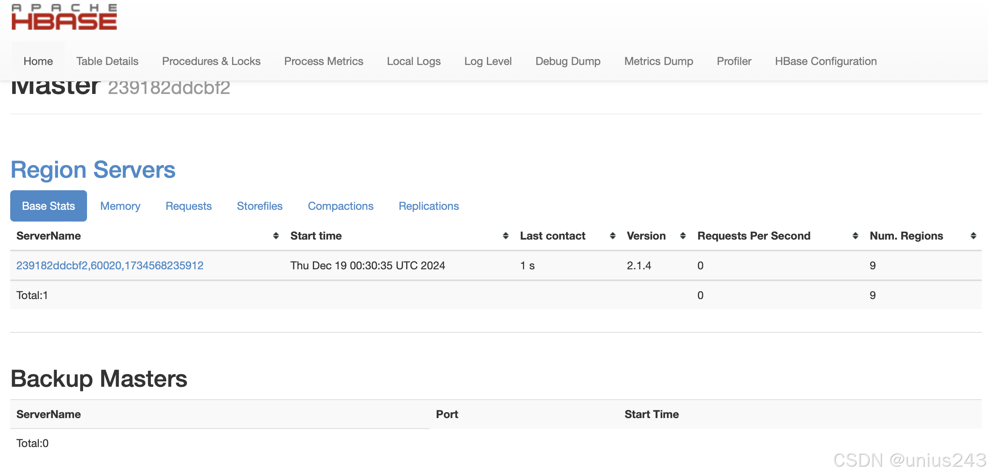This screenshot has height=476, width=988.
Task: Open the Log Level page
Action: pyautogui.click(x=488, y=61)
